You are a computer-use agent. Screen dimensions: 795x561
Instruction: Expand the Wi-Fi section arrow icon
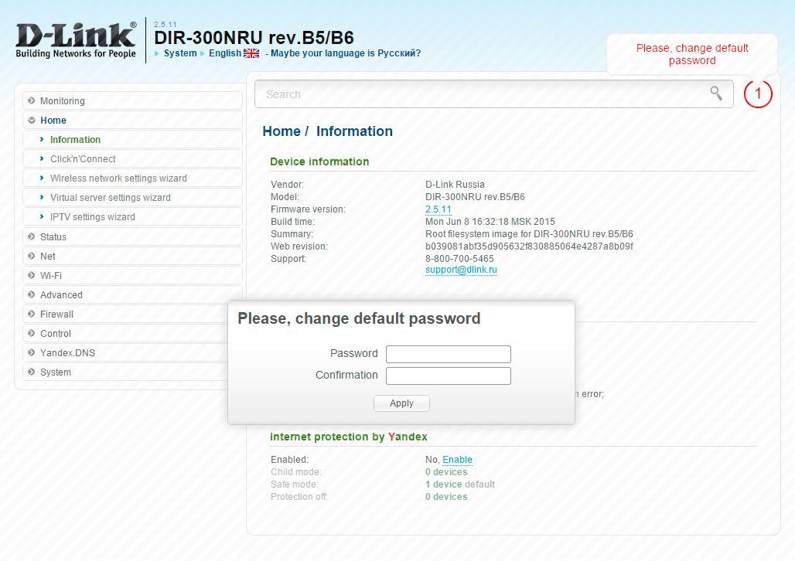32,275
